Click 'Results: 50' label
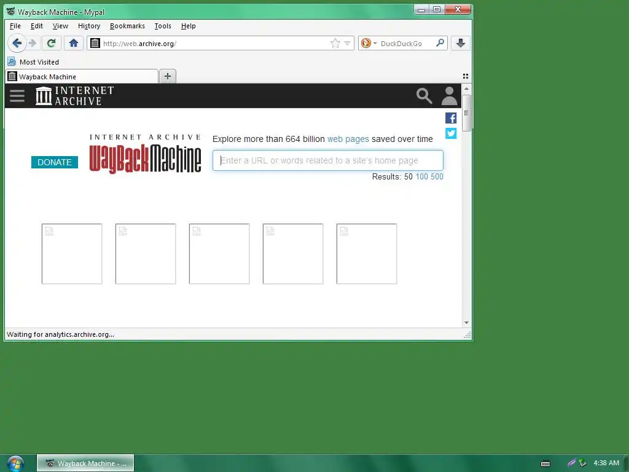 tap(393, 176)
